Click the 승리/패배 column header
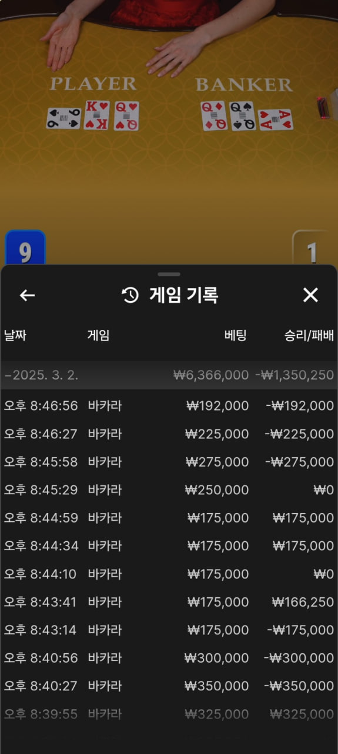338x754 pixels. 309,336
